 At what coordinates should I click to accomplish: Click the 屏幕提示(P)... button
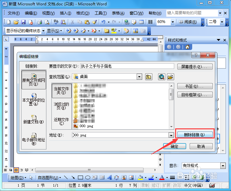pyautogui.click(x=195, y=67)
